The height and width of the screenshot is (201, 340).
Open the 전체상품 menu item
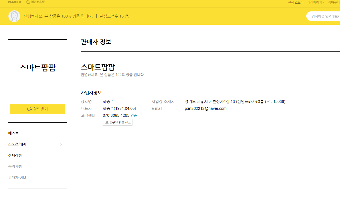(15, 155)
